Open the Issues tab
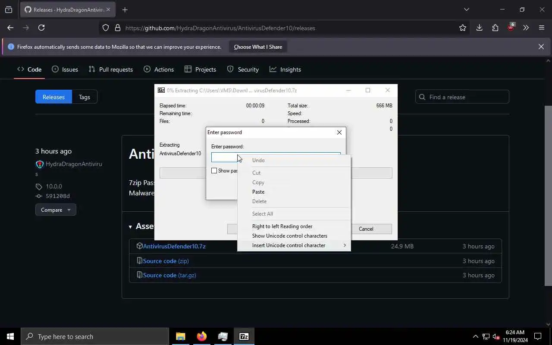Screen dimensions: 552x345 (x=65, y=69)
